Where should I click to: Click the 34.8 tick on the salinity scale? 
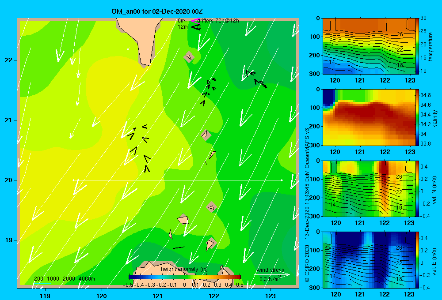click(425, 95)
